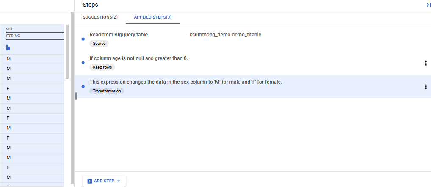Click the Keep rows chip label
Screen dimensions: 431x187
102,67
